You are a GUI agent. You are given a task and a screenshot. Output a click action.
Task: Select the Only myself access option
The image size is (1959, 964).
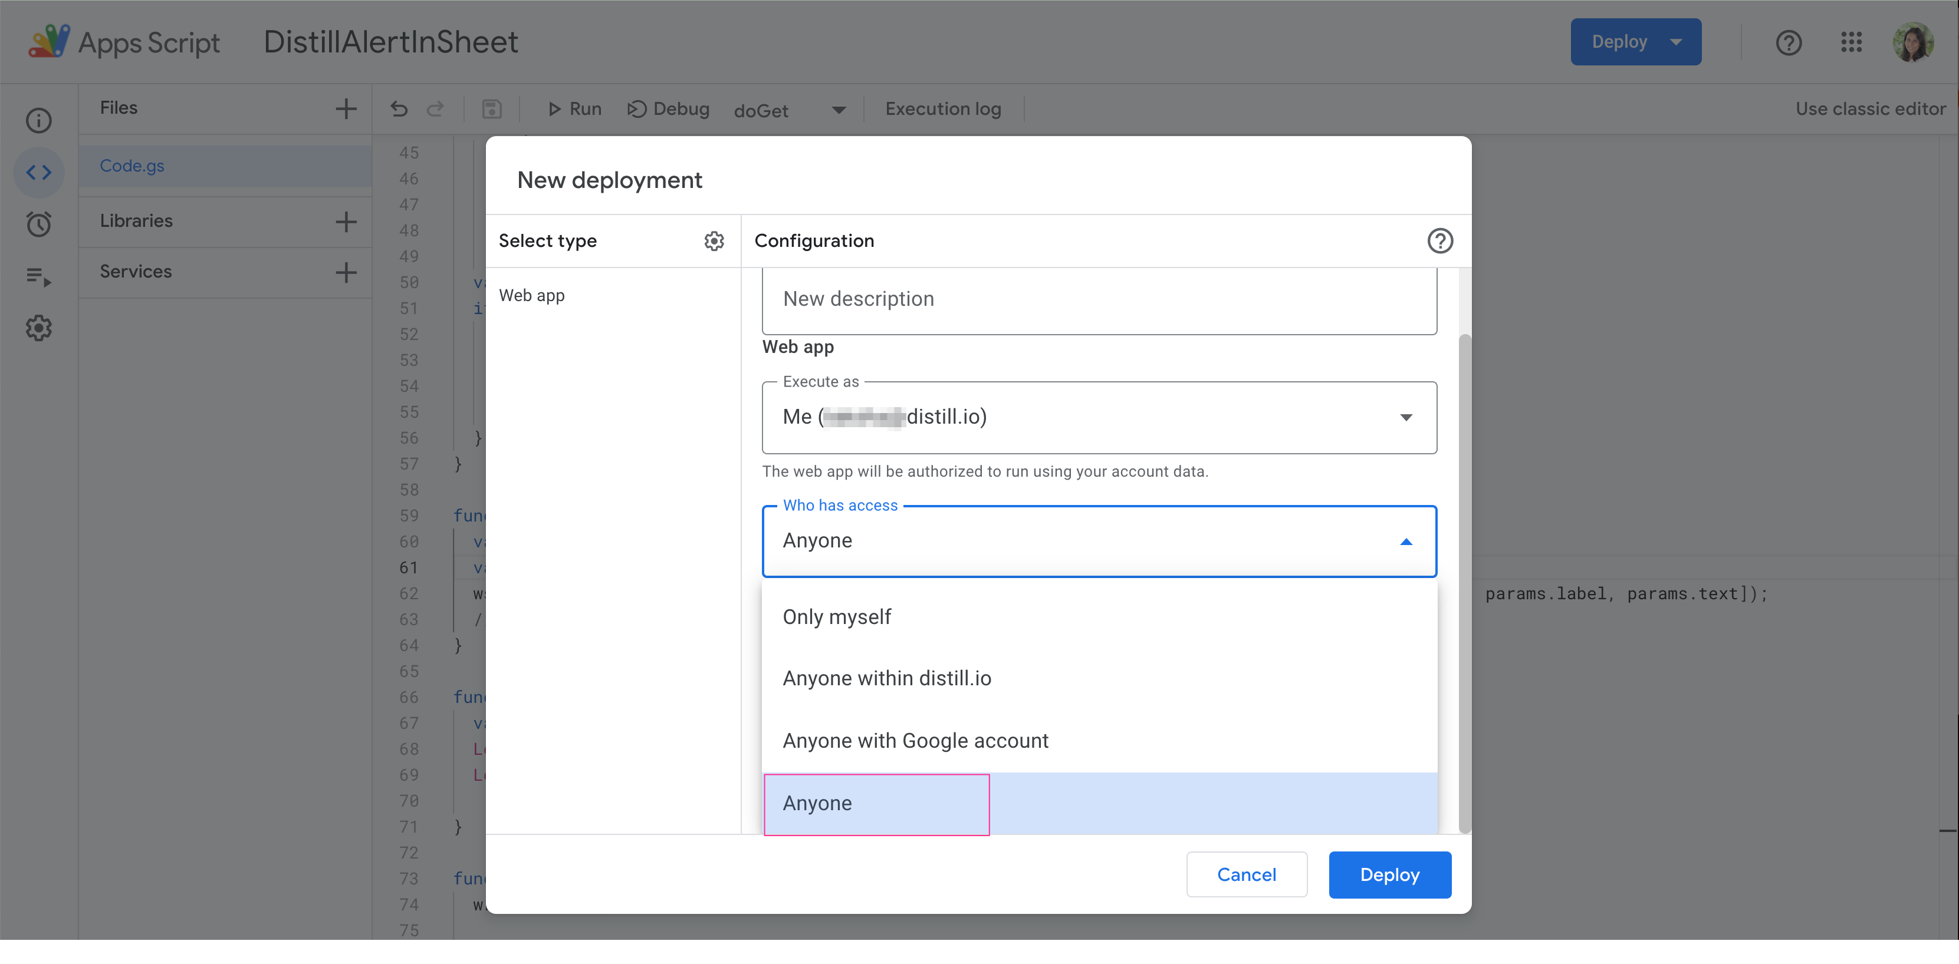click(837, 617)
